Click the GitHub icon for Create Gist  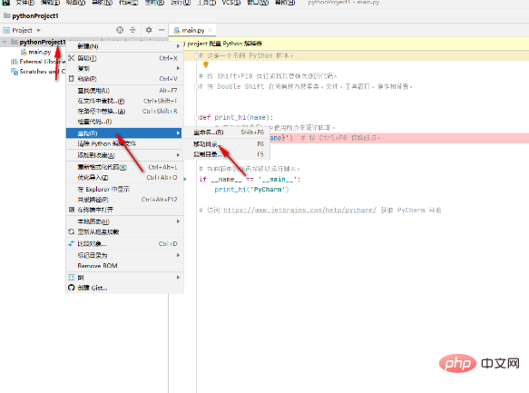coord(71,288)
